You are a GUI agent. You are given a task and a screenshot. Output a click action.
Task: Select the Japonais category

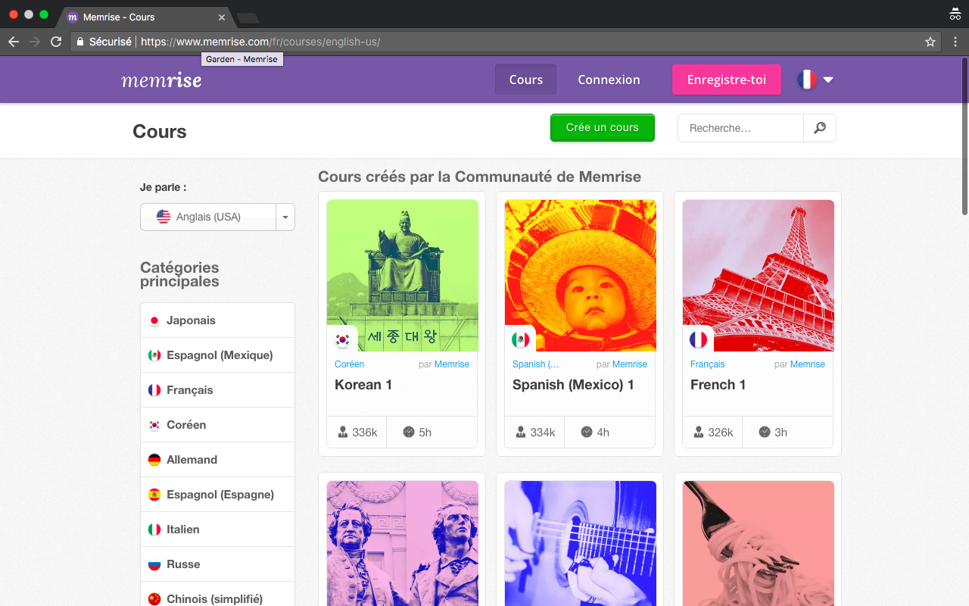click(x=217, y=320)
